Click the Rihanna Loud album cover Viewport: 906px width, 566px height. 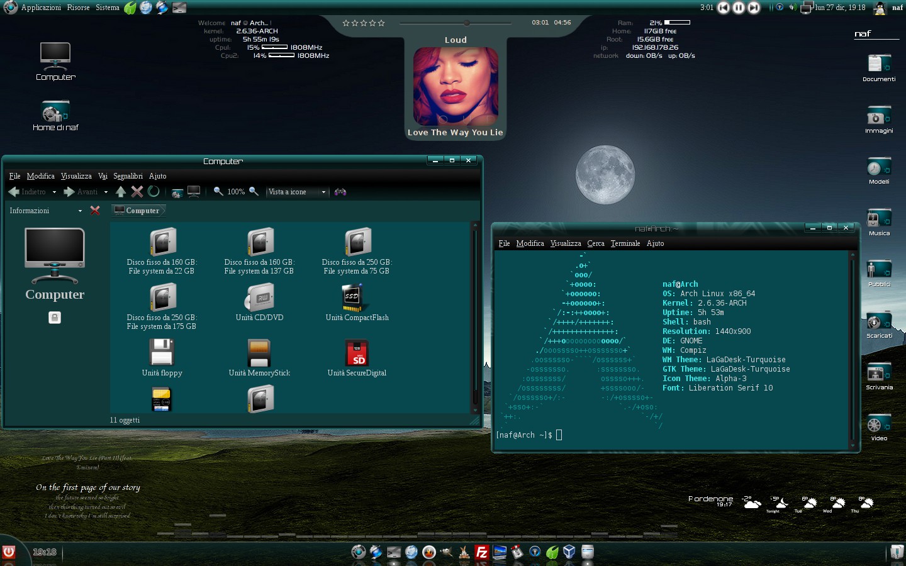pyautogui.click(x=456, y=87)
